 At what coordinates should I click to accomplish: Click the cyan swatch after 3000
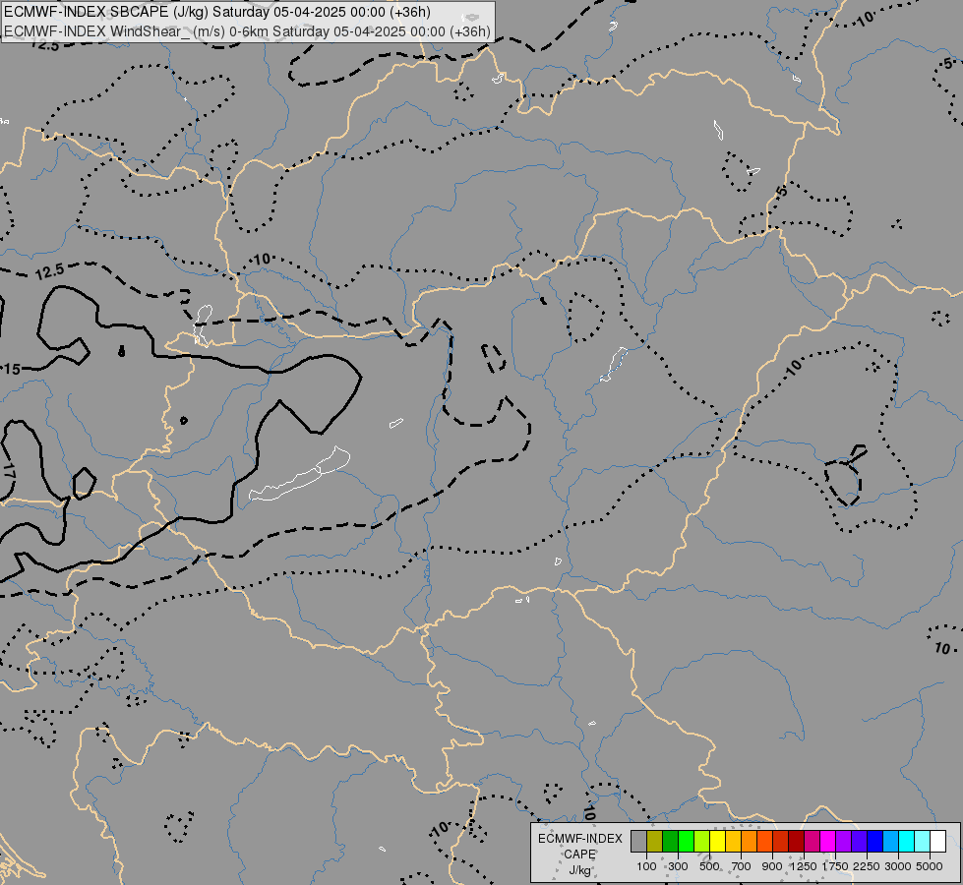[x=907, y=841]
